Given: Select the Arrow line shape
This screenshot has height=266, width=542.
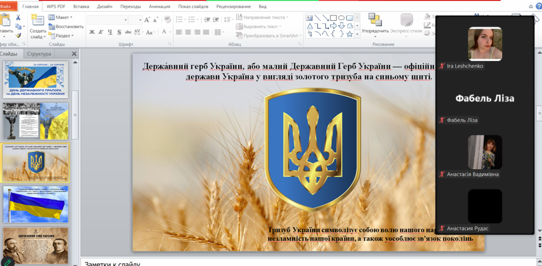Looking at the screenshot, I should tap(326, 18).
